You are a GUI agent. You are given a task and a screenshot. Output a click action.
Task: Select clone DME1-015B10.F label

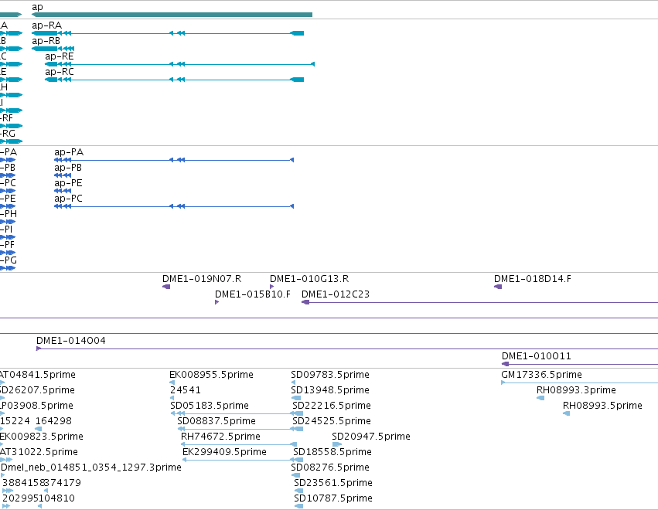point(253,294)
